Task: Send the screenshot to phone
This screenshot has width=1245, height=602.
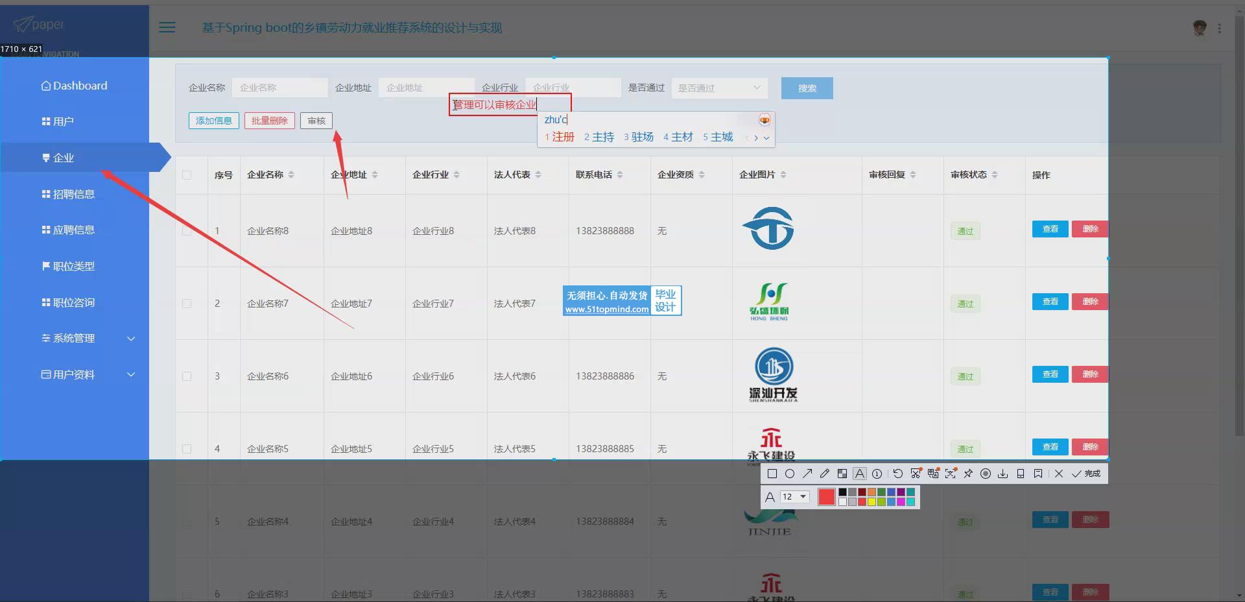Action: click(x=1021, y=474)
